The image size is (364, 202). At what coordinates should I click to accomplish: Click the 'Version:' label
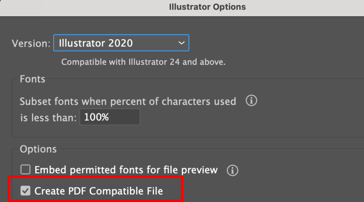tap(31, 44)
